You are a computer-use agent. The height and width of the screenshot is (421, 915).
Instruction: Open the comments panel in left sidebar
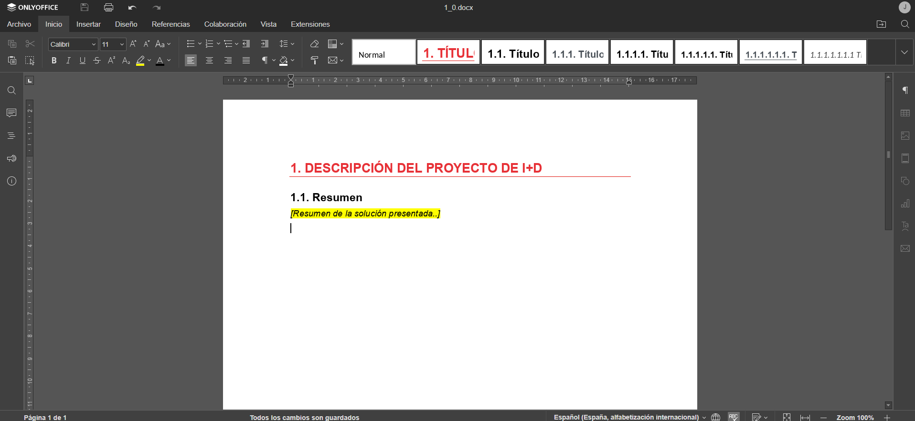pos(11,113)
